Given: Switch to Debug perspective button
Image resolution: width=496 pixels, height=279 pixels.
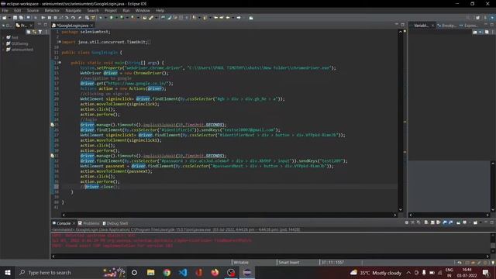Looking at the screenshot, I should pyautogui.click(x=492, y=18).
